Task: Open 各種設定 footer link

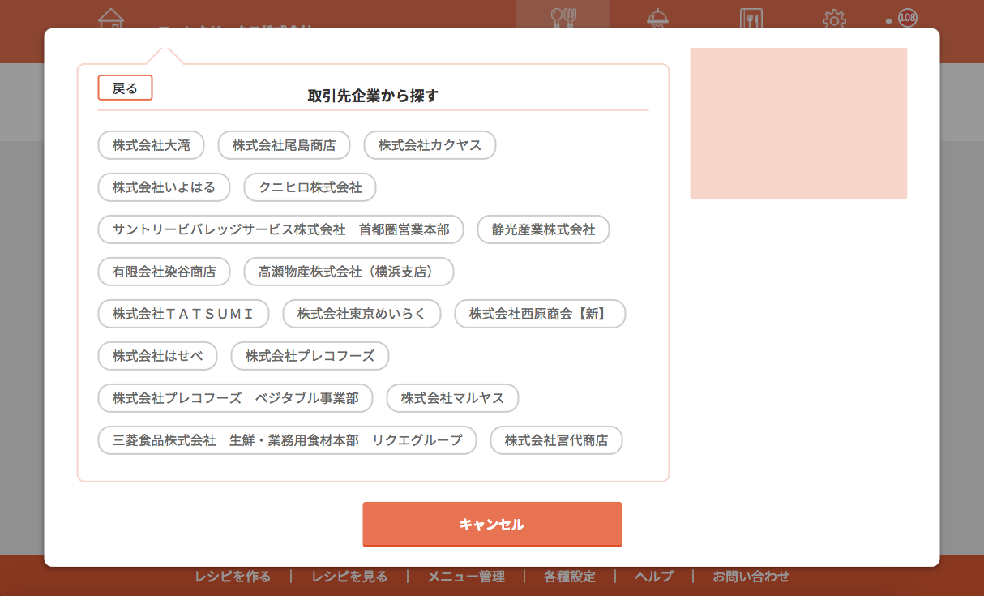Action: point(570,577)
